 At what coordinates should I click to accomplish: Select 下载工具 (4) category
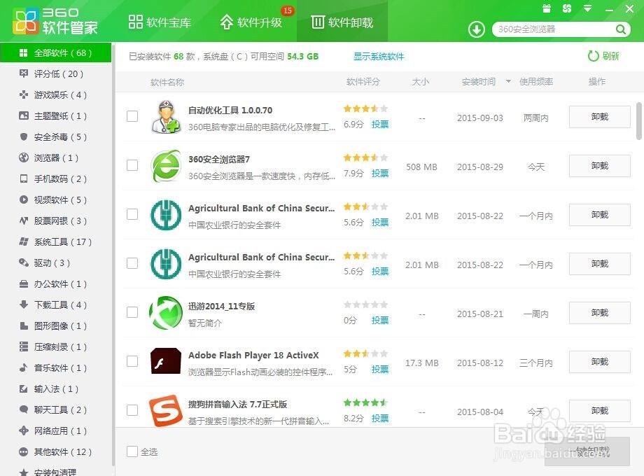pyautogui.click(x=56, y=304)
